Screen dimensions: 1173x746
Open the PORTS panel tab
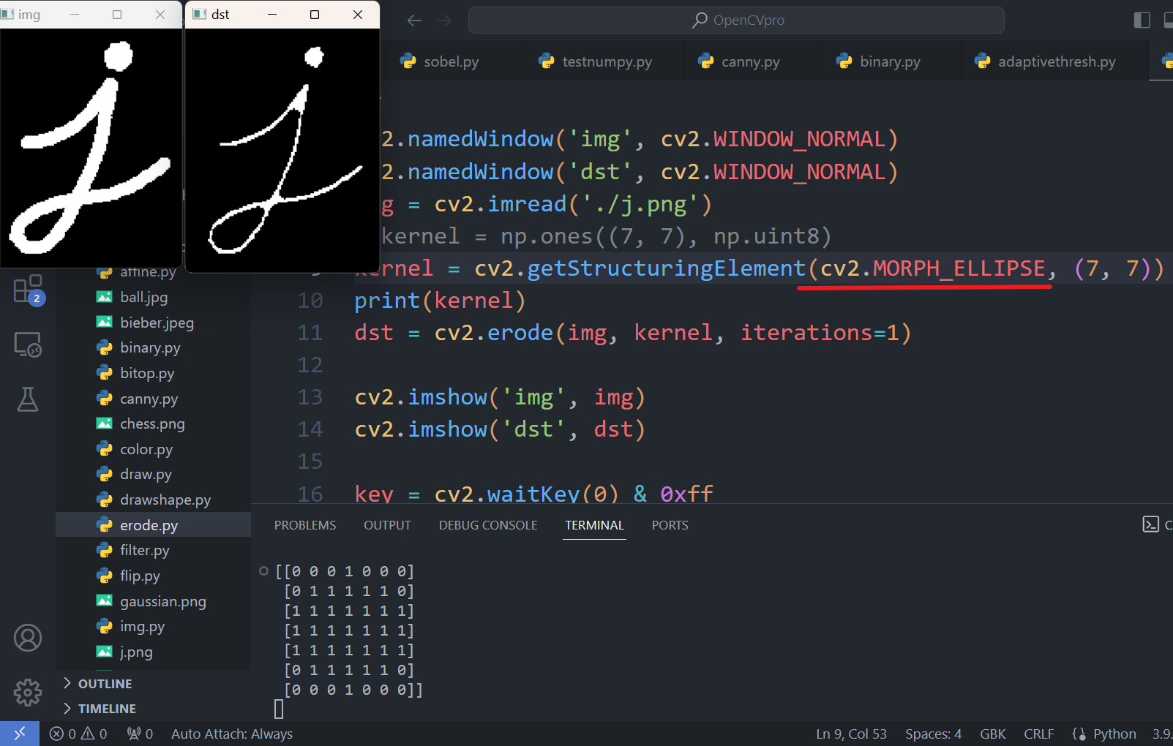[670, 525]
